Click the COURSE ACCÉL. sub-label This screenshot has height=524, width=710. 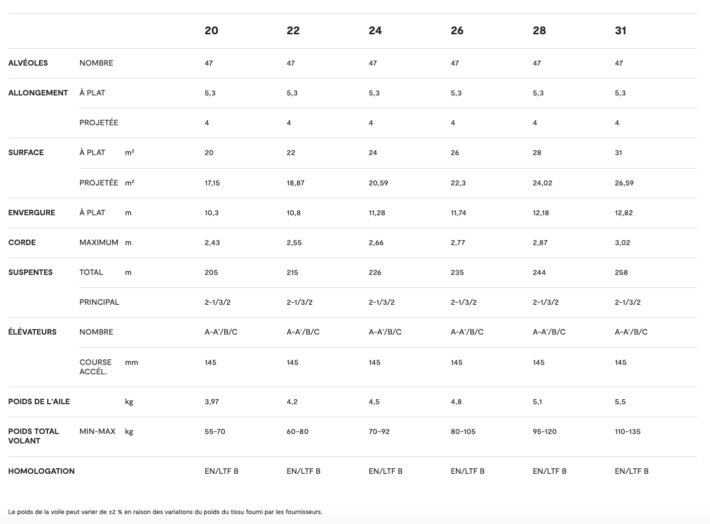pos(95,367)
